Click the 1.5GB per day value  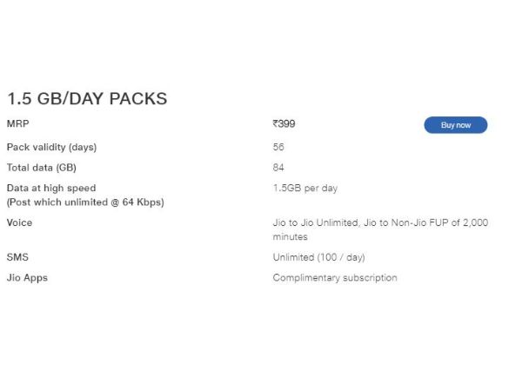click(304, 188)
